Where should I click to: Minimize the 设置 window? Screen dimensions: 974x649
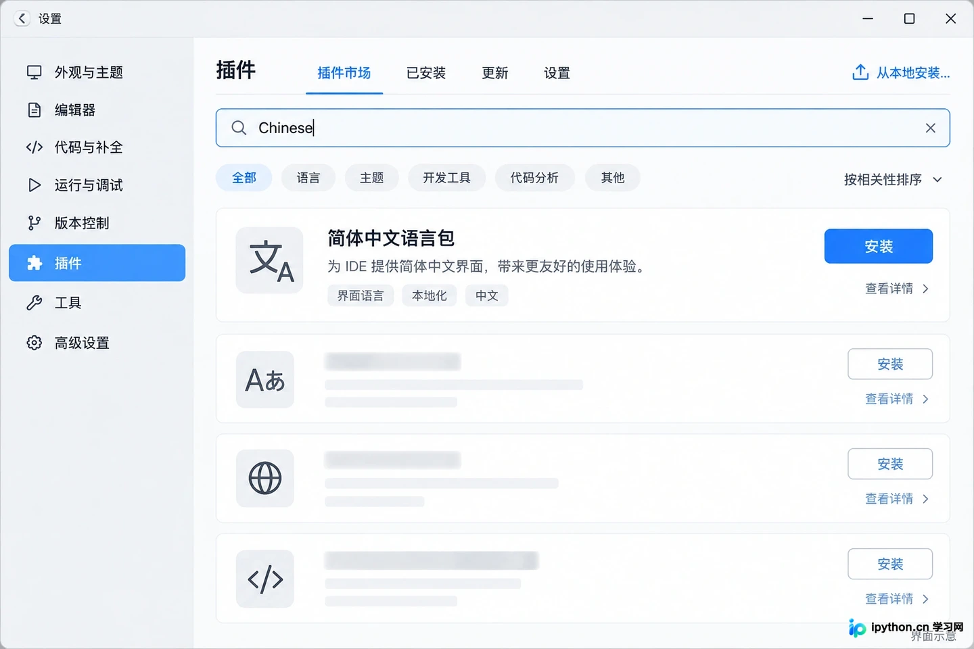tap(868, 18)
